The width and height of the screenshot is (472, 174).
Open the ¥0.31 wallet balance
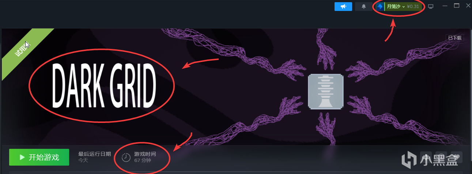click(x=413, y=7)
